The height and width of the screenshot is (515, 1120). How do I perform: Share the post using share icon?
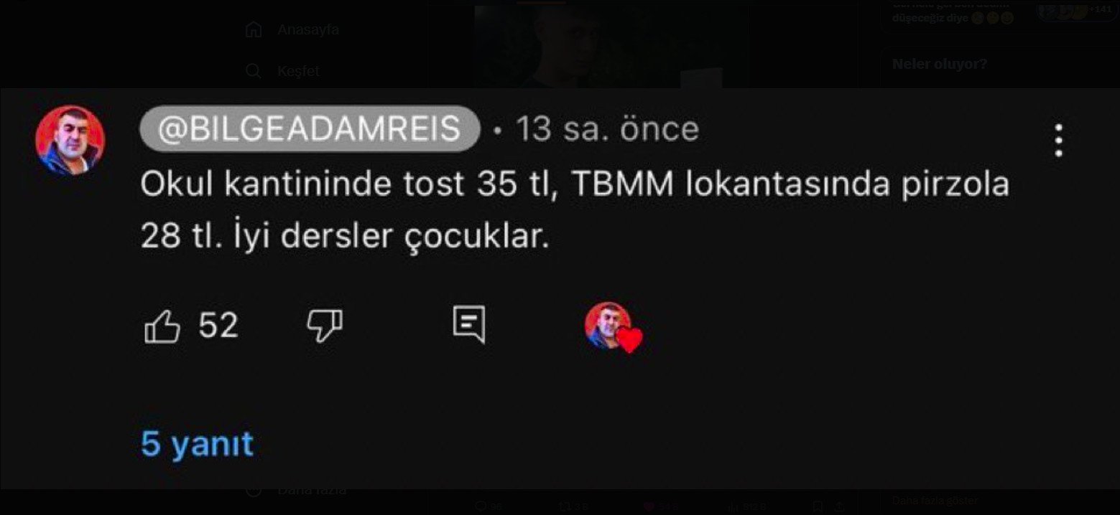pos(839,506)
